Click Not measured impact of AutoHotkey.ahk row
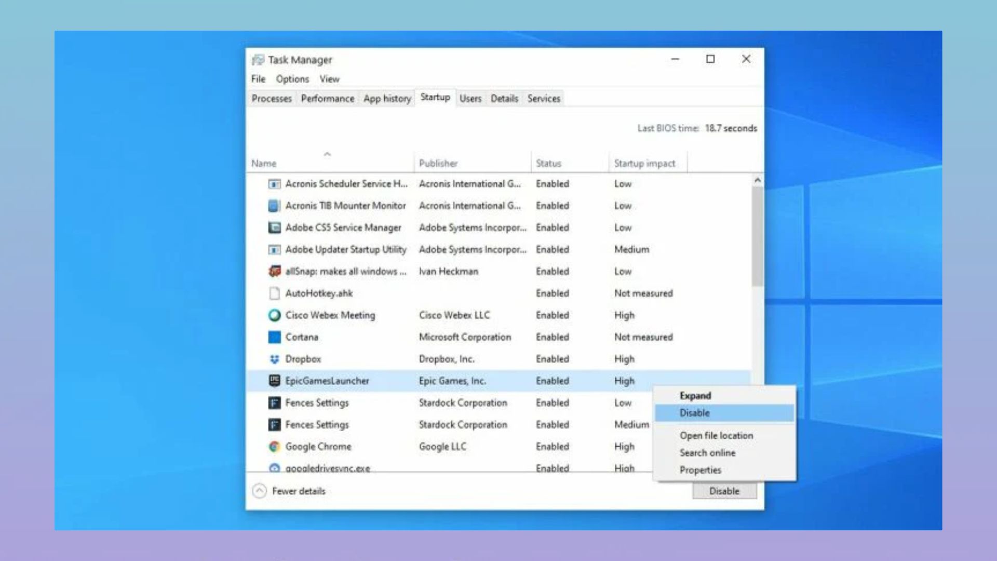997x561 pixels. coord(643,293)
